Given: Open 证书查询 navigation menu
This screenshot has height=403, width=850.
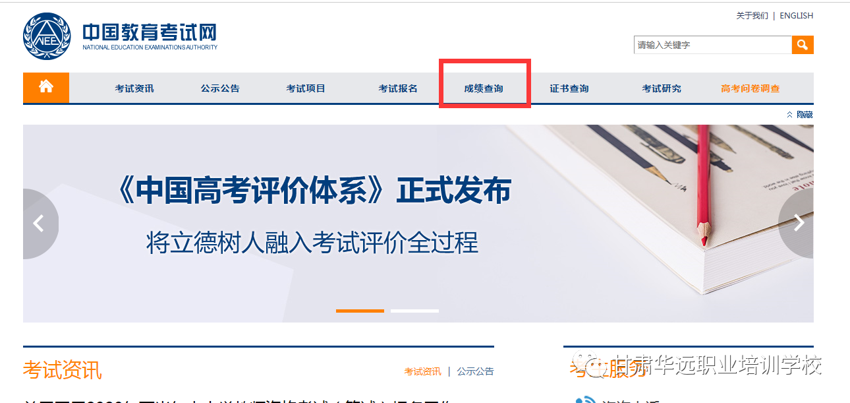Looking at the screenshot, I should (x=569, y=88).
